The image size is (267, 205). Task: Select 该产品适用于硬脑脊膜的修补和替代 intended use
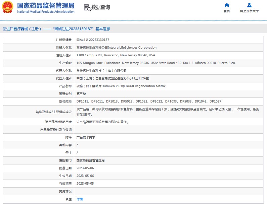[x=102, y=122]
